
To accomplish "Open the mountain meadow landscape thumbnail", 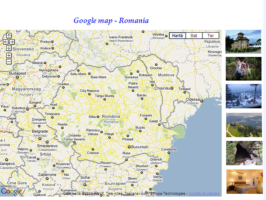I will click(x=244, y=125).
